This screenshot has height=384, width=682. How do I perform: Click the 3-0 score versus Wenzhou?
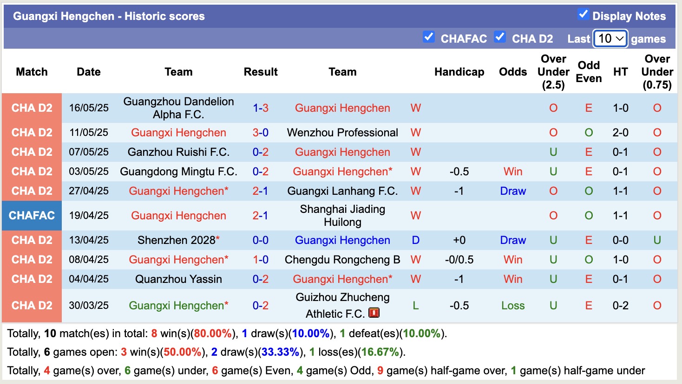(x=260, y=133)
